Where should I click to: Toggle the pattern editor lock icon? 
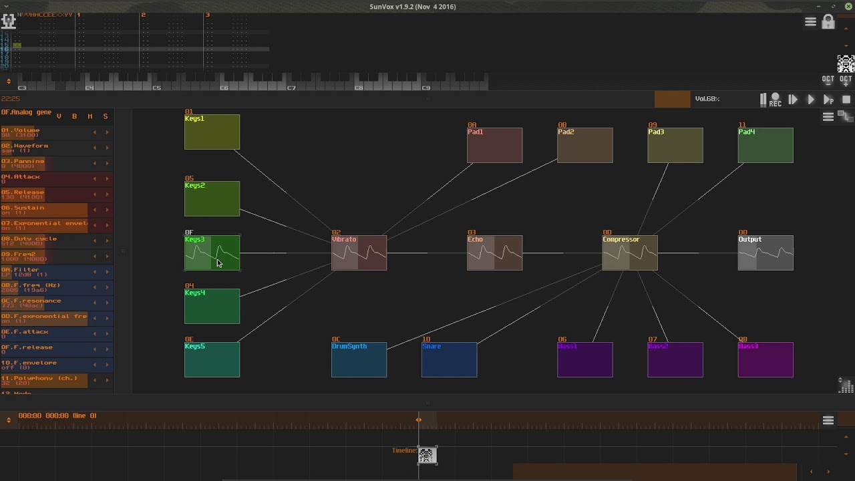tap(828, 22)
